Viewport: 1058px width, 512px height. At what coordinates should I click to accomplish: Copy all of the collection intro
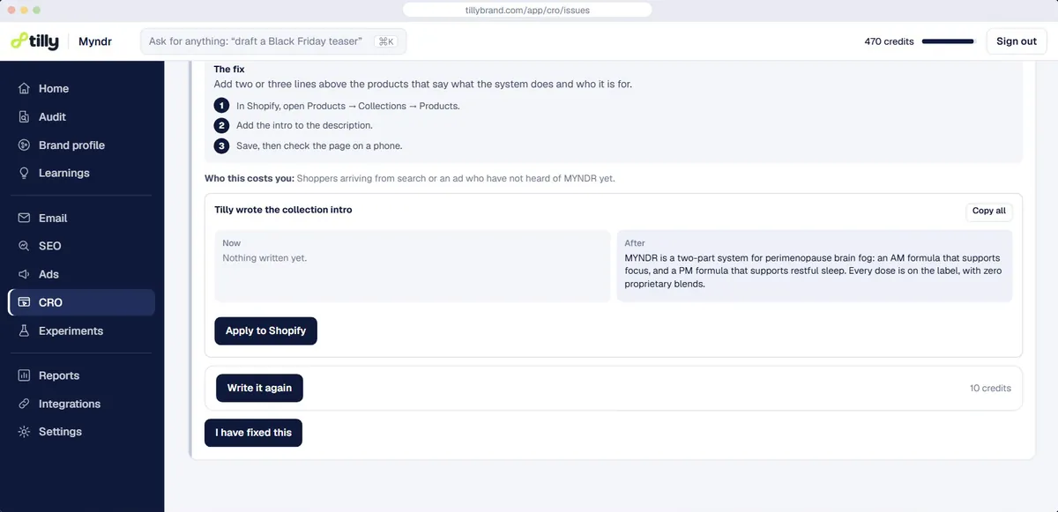pos(988,211)
